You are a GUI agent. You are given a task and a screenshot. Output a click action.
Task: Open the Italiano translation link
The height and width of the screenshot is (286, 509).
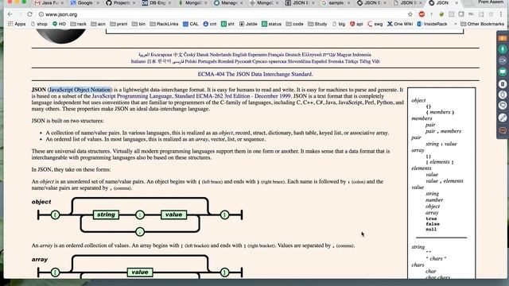138,61
